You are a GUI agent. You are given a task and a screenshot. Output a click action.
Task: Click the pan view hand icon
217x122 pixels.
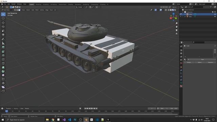(176, 27)
